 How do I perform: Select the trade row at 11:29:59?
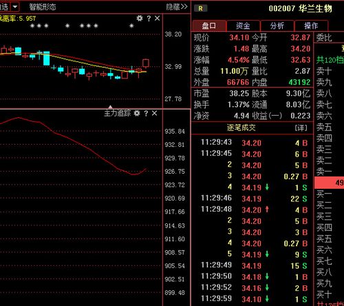pos(252,299)
